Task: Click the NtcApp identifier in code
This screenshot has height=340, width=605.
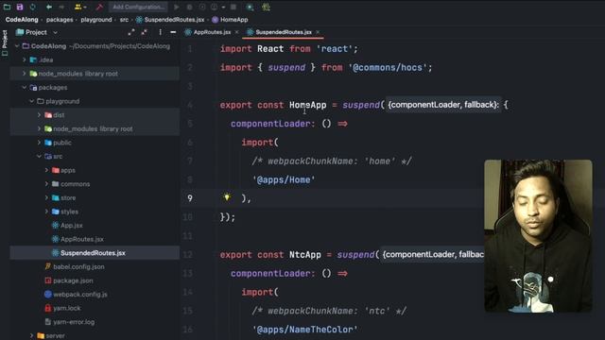Action: click(x=305, y=255)
